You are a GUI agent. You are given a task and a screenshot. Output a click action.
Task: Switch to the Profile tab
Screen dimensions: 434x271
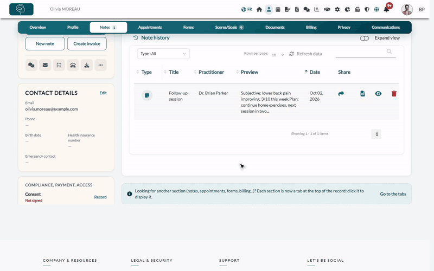73,28
